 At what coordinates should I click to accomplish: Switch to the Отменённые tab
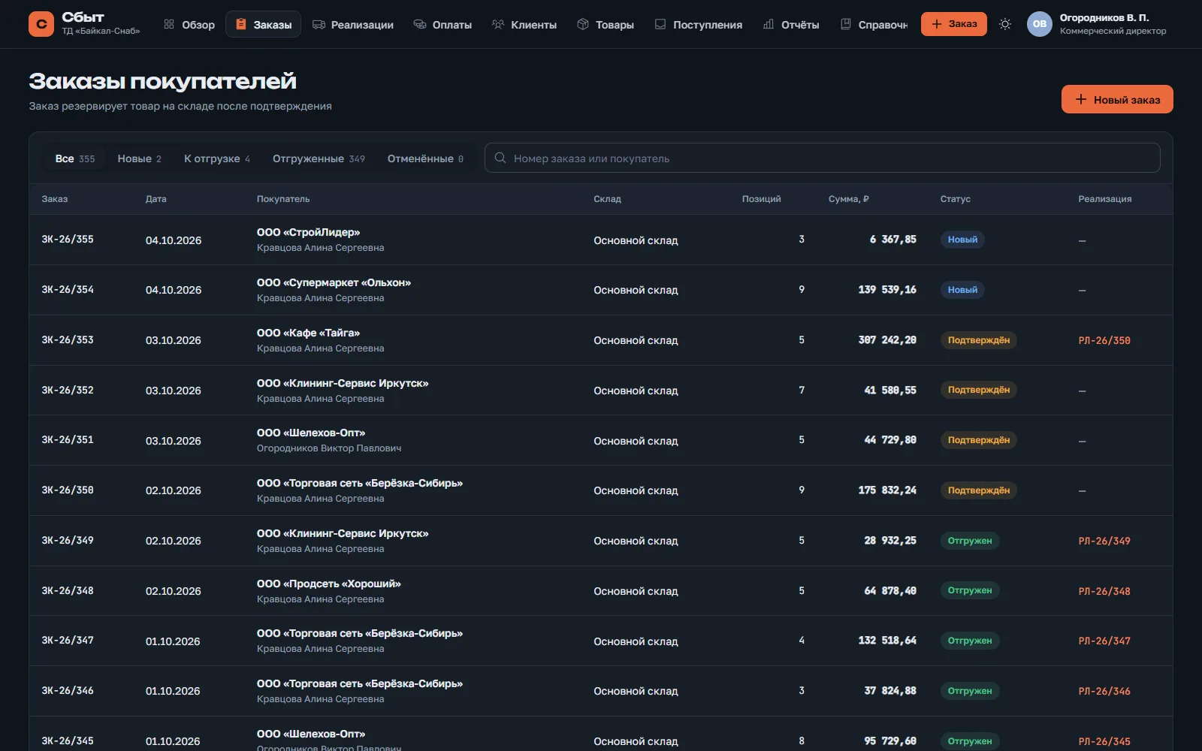coord(425,158)
